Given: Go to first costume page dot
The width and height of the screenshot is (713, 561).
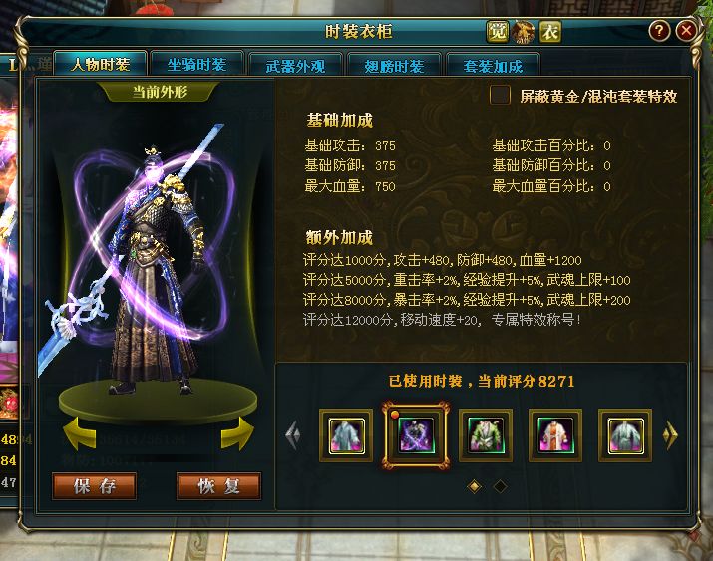Looking at the screenshot, I should [x=474, y=486].
